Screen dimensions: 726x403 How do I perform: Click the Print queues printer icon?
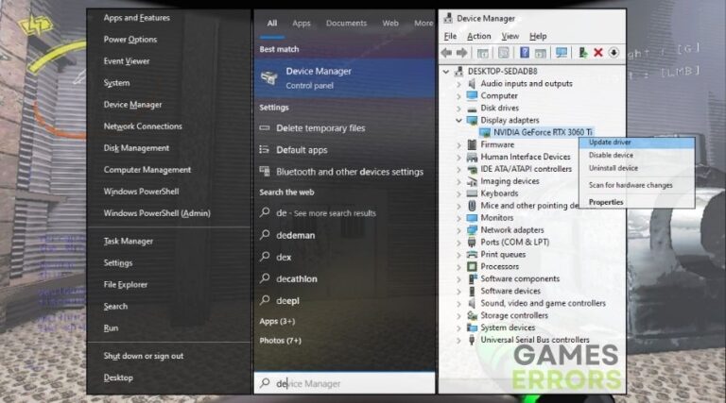point(472,254)
